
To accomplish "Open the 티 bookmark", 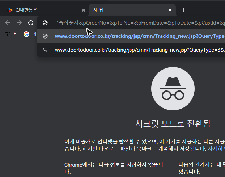I will pyautogui.click(x=16, y=34).
